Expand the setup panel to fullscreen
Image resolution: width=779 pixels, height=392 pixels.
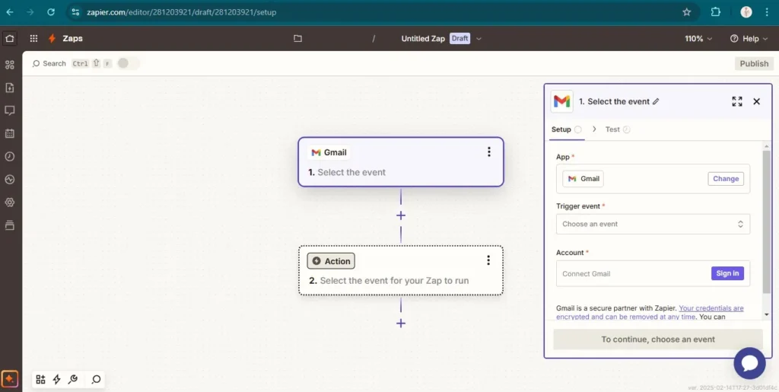[x=737, y=101]
